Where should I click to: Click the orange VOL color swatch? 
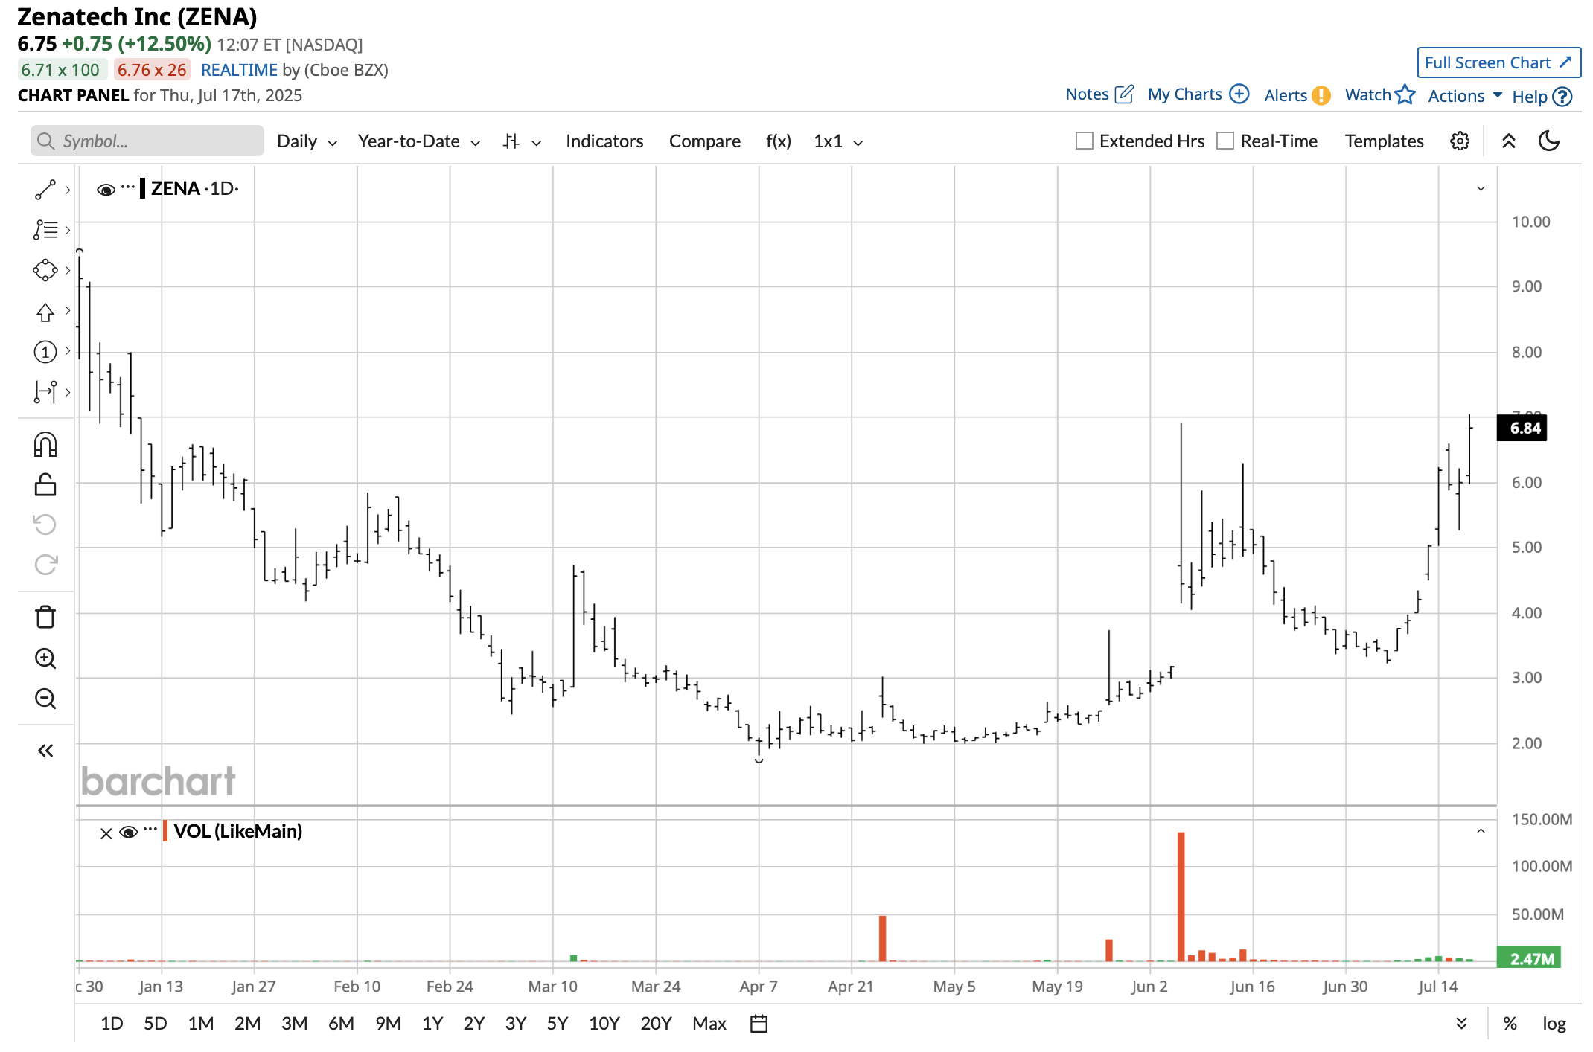(165, 831)
